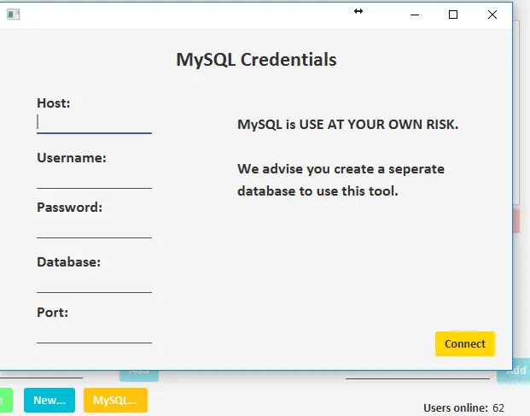Click the 'Users online:' status text
This screenshot has height=416, width=530.
(456, 407)
